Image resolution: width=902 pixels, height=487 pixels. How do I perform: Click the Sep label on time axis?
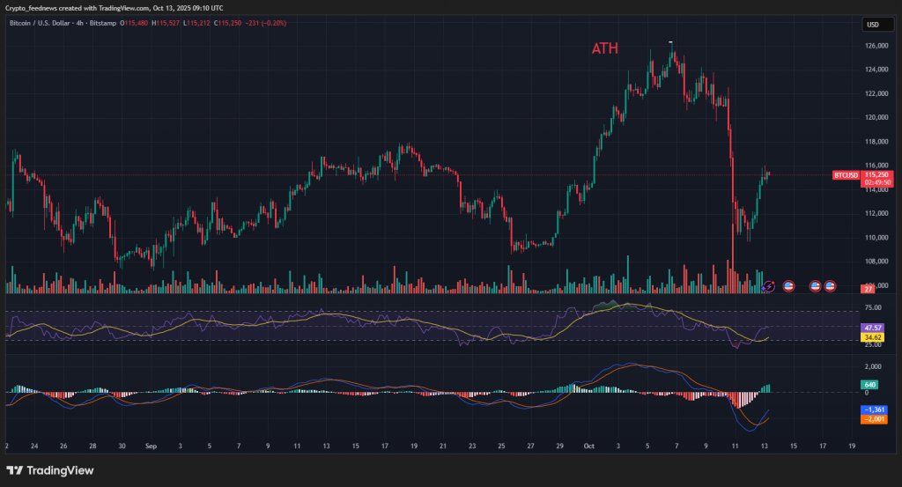pyautogui.click(x=150, y=446)
